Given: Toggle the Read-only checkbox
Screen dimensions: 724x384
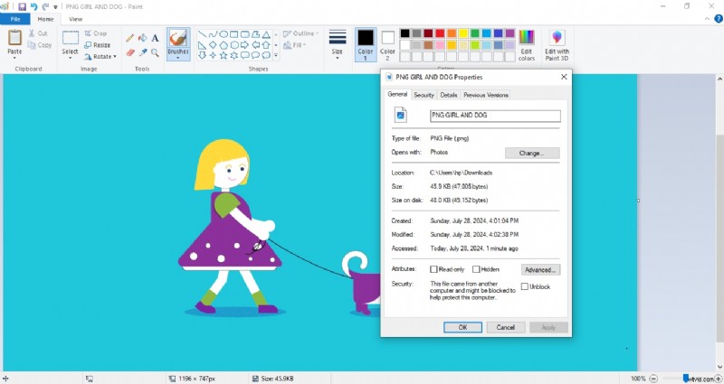Looking at the screenshot, I should point(433,269).
